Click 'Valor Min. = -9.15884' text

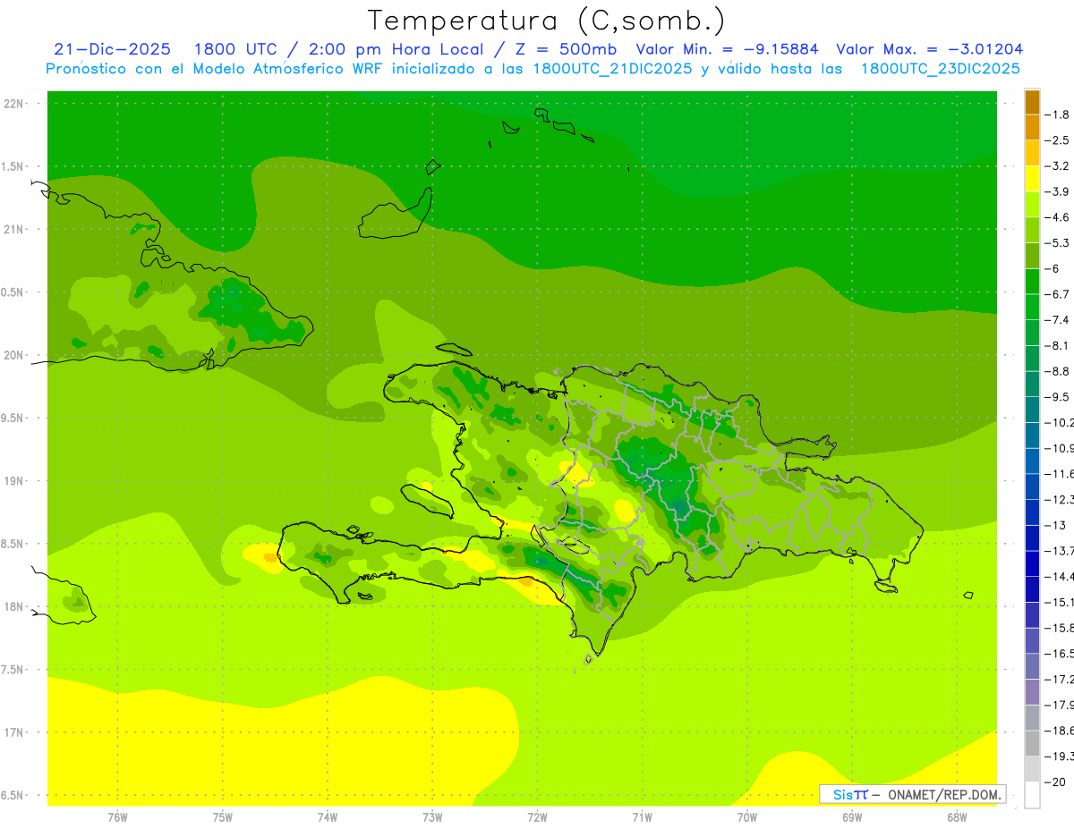[x=727, y=49]
